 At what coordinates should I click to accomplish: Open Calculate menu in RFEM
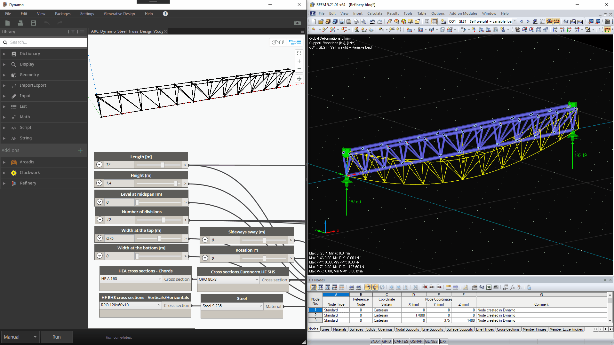click(x=375, y=13)
